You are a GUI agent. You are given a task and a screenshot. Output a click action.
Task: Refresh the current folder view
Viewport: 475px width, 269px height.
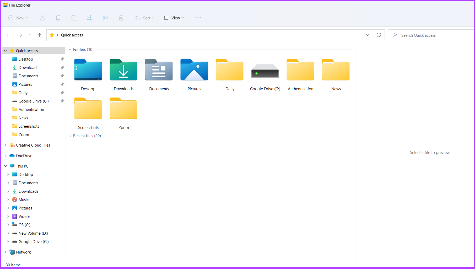(379, 35)
